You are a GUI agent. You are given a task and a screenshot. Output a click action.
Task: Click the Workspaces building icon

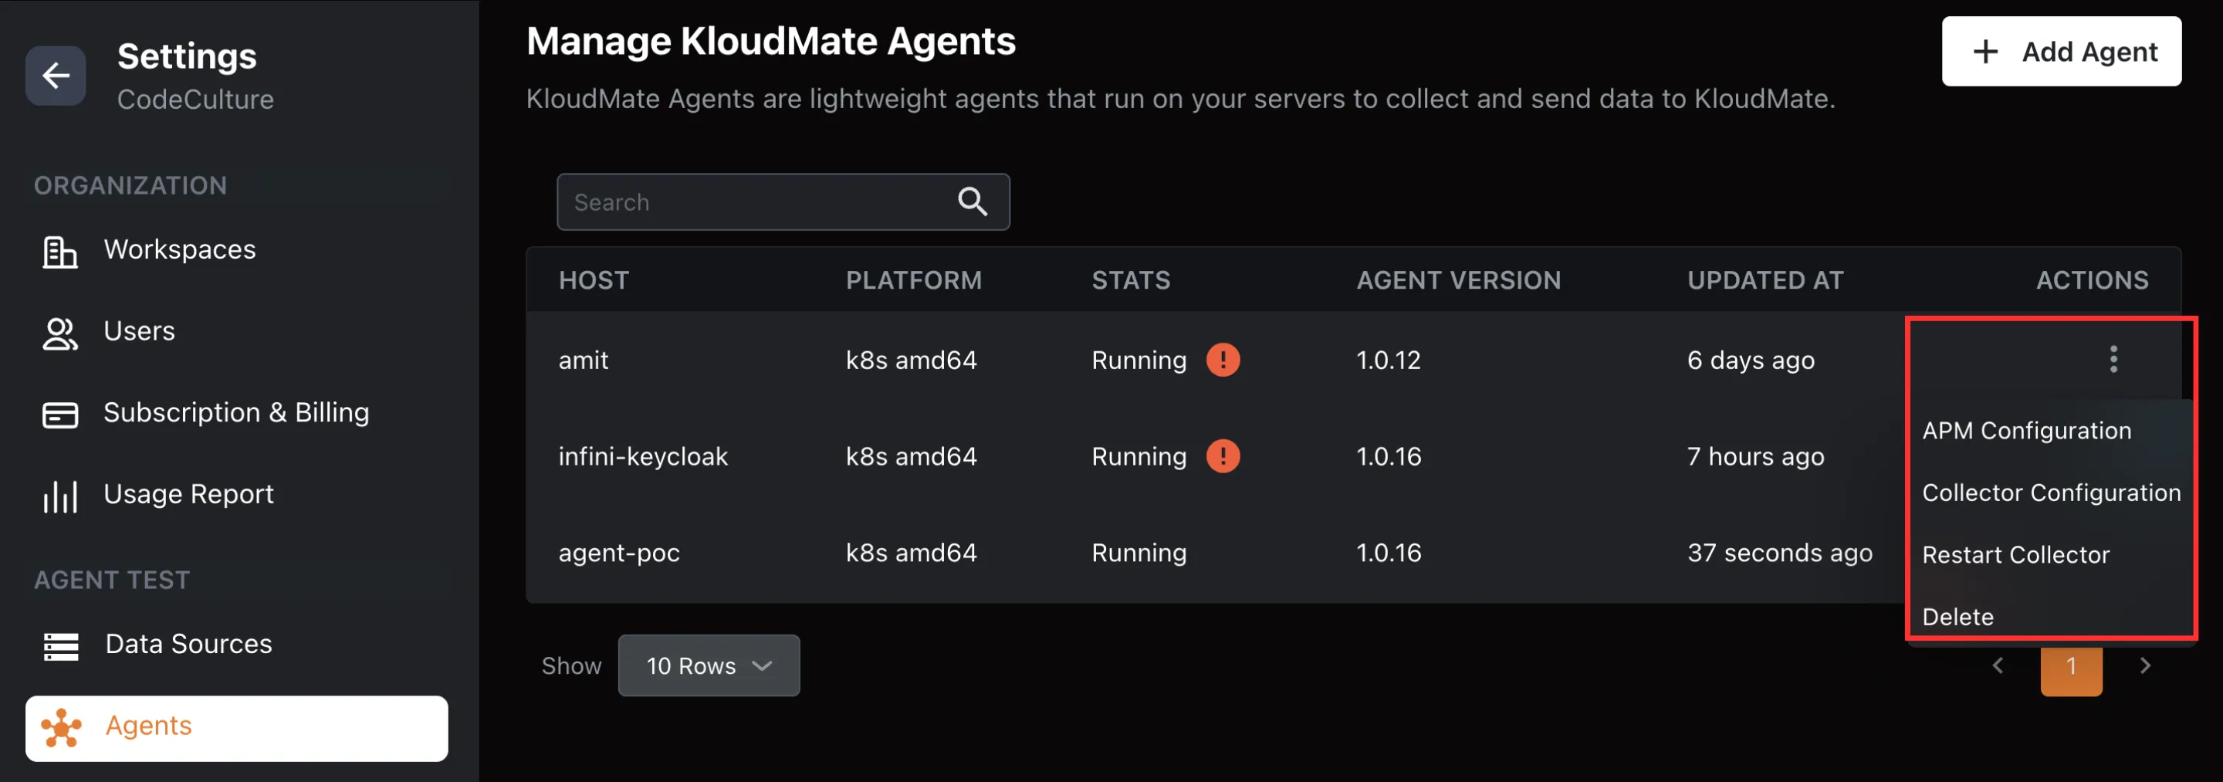pyautogui.click(x=59, y=252)
